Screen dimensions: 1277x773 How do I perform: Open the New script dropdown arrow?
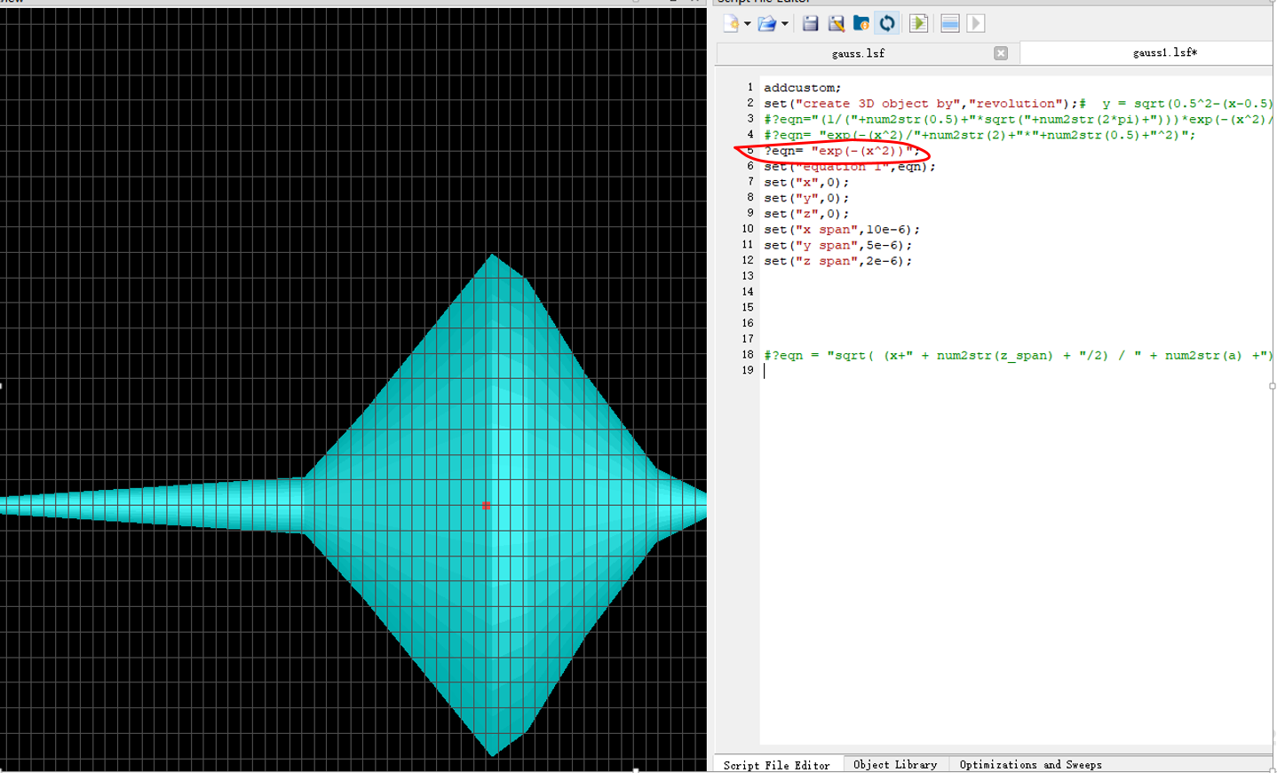(x=747, y=24)
